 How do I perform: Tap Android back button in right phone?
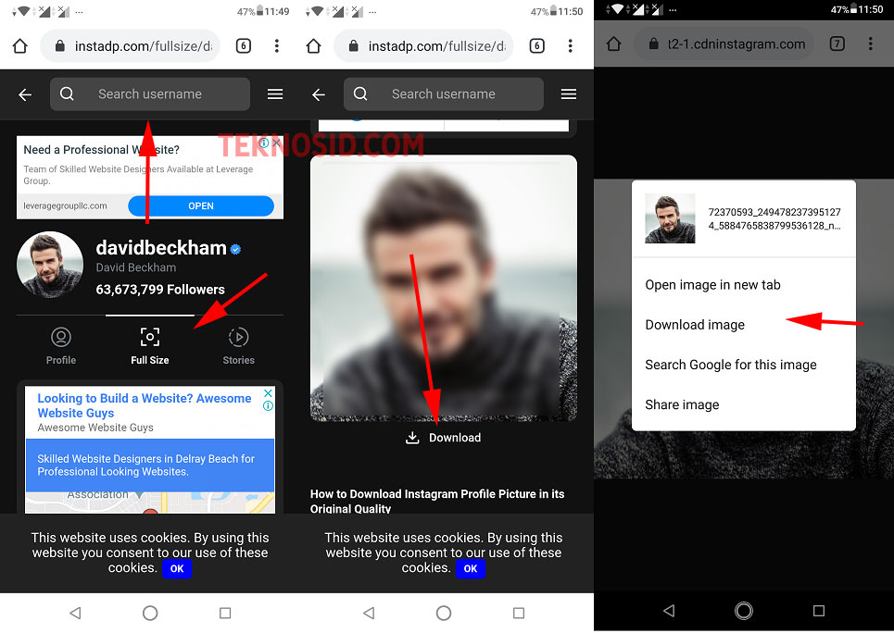(x=669, y=611)
